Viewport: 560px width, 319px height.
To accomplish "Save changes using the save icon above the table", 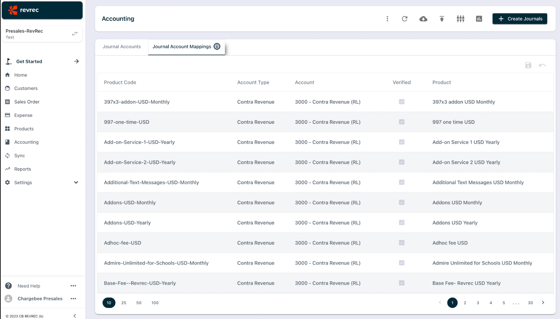I will (528, 65).
